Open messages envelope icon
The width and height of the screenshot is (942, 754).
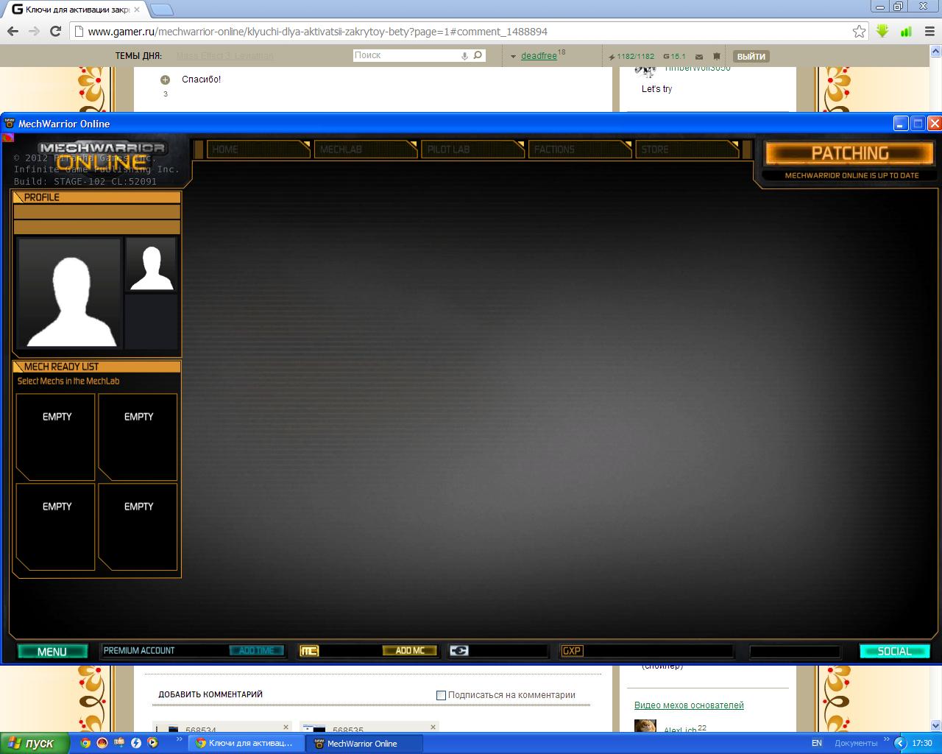pyautogui.click(x=699, y=56)
